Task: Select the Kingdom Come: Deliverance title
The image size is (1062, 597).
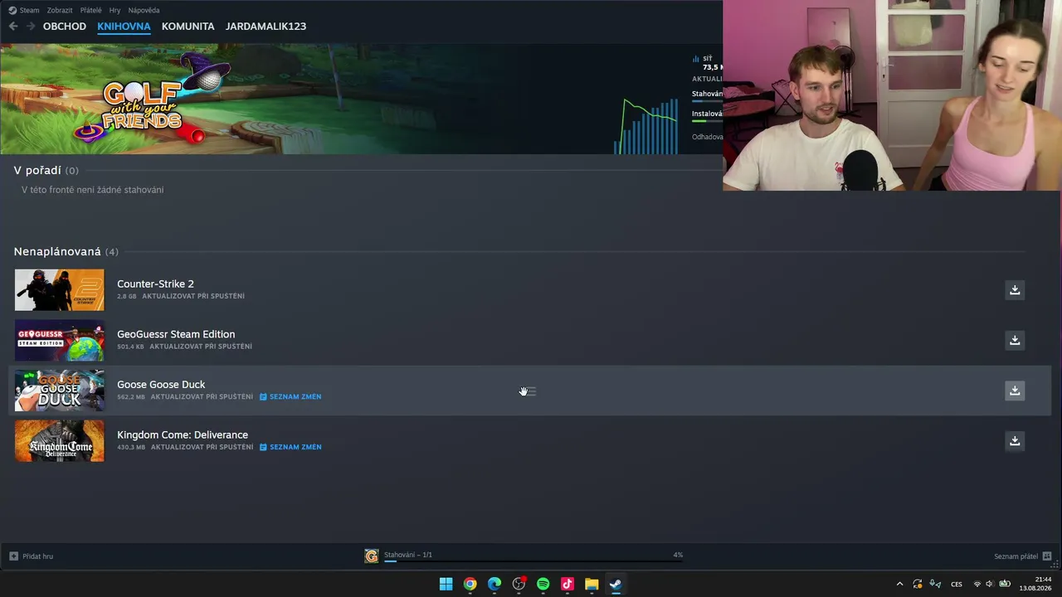Action: click(x=183, y=434)
